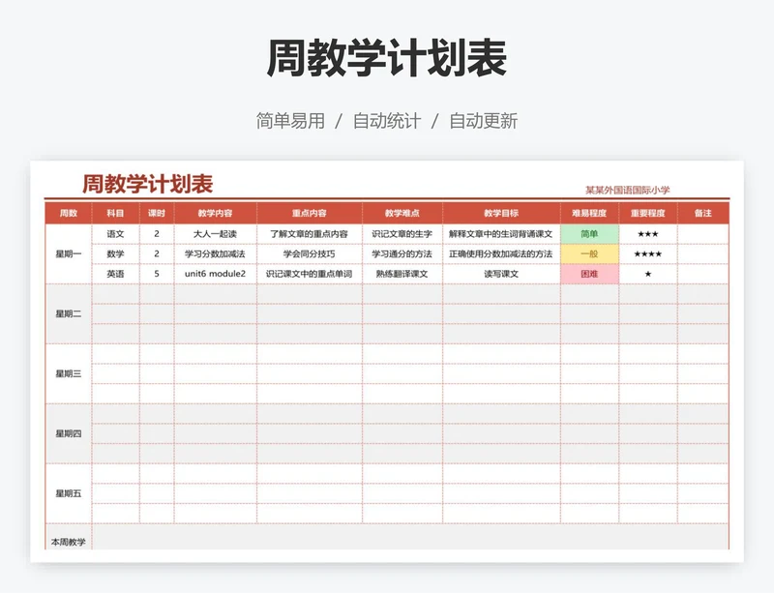Select the 星期五 row label
The width and height of the screenshot is (774, 593).
[x=69, y=493]
